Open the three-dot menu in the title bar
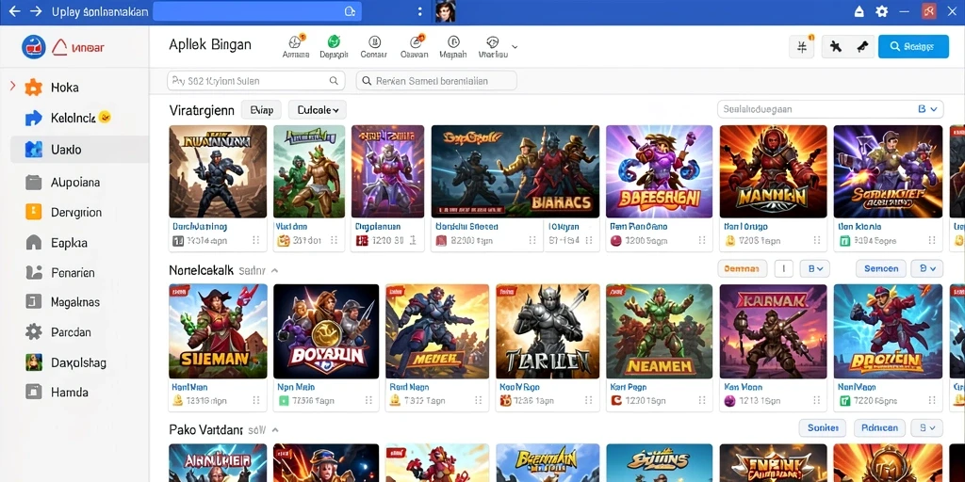The height and width of the screenshot is (482, 965). (419, 11)
